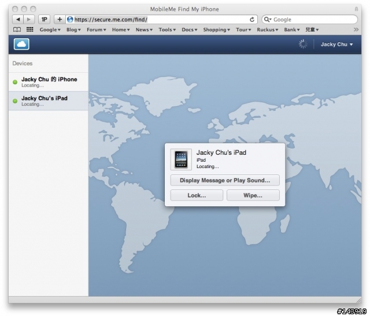This screenshot has width=370, height=316.
Task: Open Top Sites grid icon
Action: tap(29, 29)
